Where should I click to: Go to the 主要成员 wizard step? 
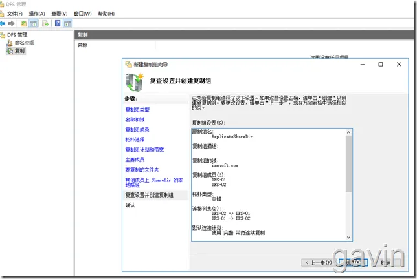pos(135,160)
